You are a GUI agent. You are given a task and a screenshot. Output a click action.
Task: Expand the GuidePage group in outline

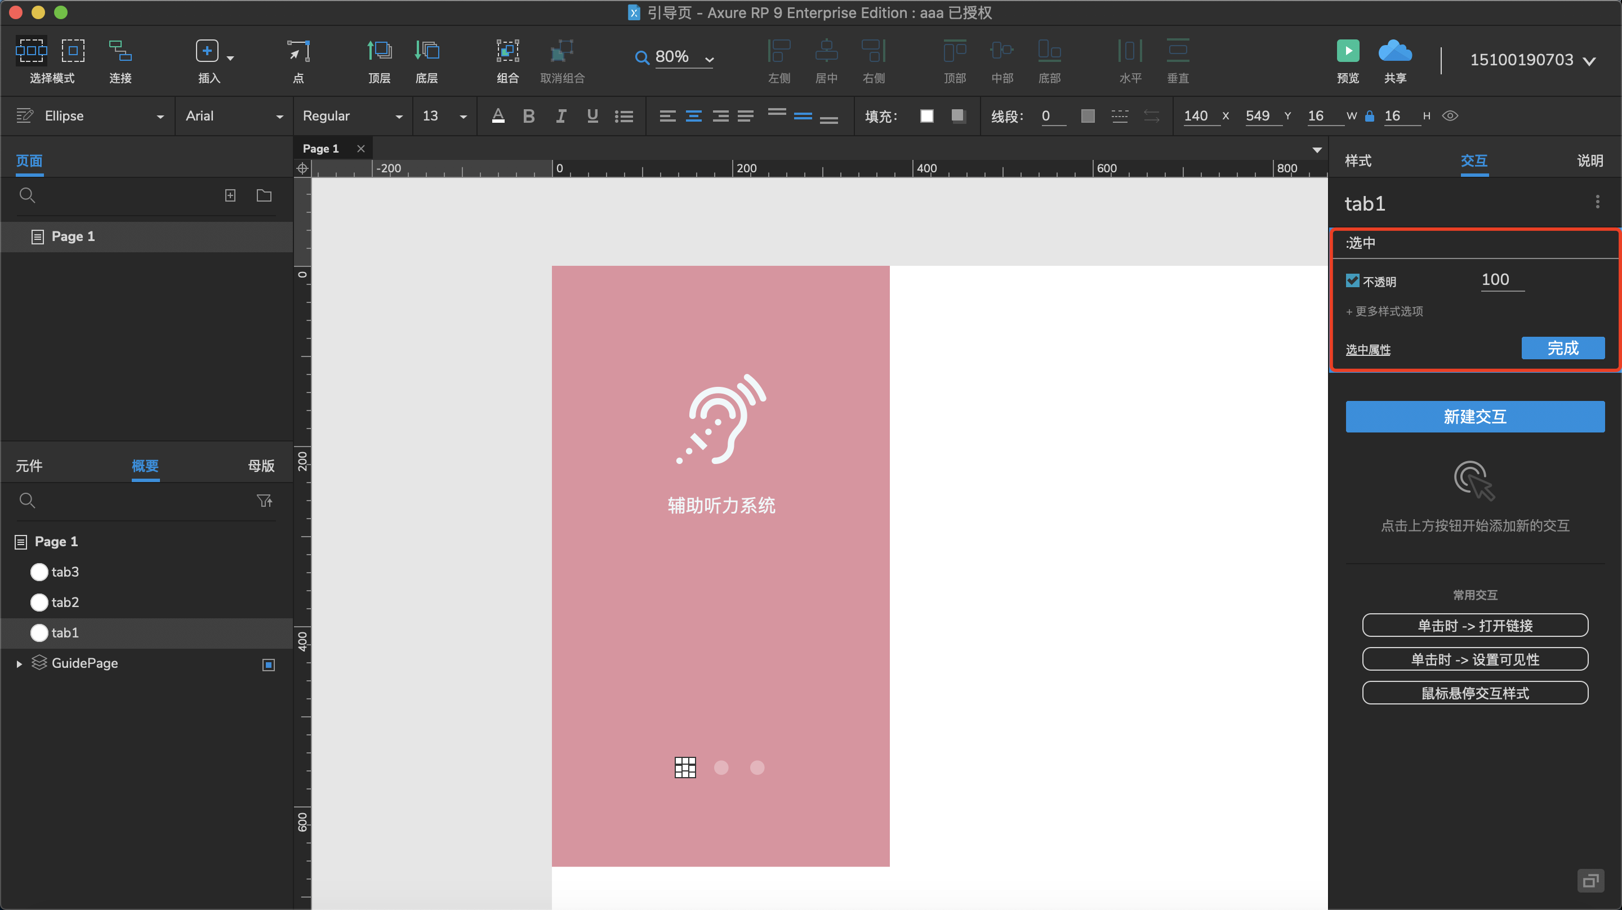(x=19, y=664)
